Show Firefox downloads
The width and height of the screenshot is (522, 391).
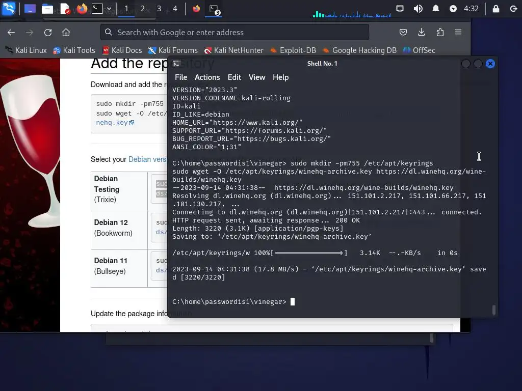422,32
